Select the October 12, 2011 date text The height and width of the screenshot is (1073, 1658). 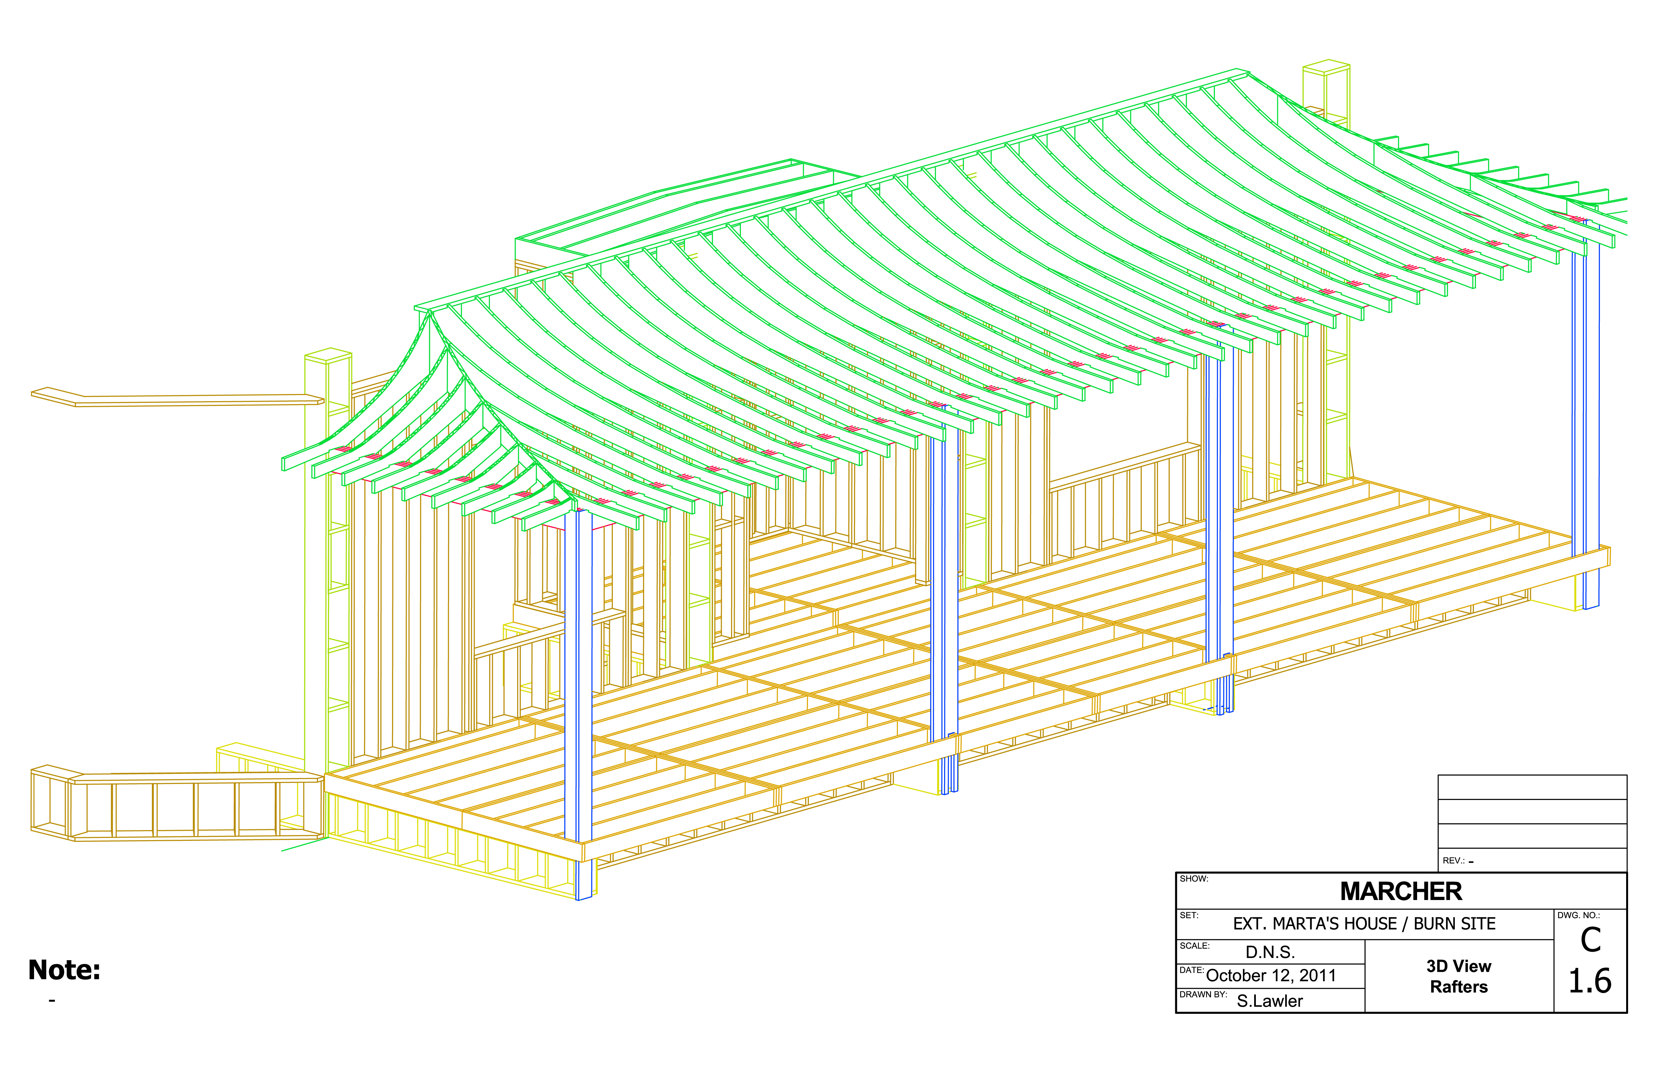point(1271,975)
